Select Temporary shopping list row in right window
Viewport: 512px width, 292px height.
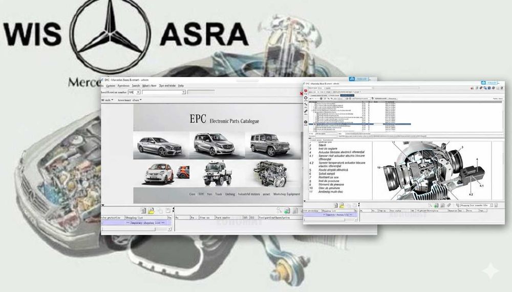[x=330, y=215]
